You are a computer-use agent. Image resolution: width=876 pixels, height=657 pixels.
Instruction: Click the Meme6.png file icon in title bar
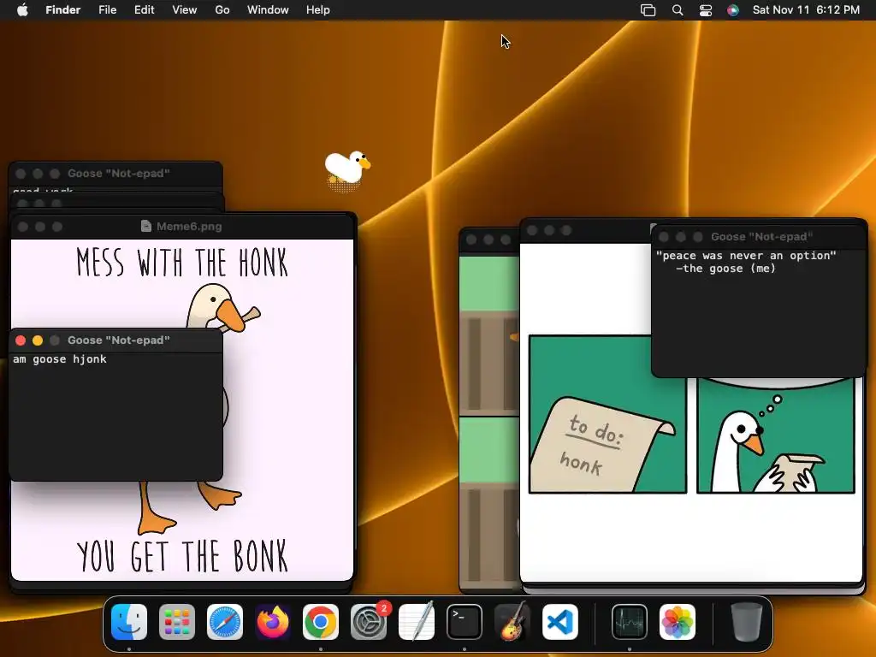(x=145, y=226)
